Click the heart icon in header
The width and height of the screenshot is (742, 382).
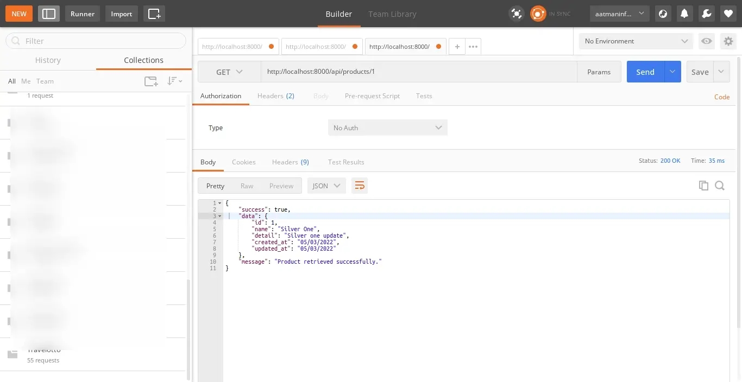tap(728, 14)
